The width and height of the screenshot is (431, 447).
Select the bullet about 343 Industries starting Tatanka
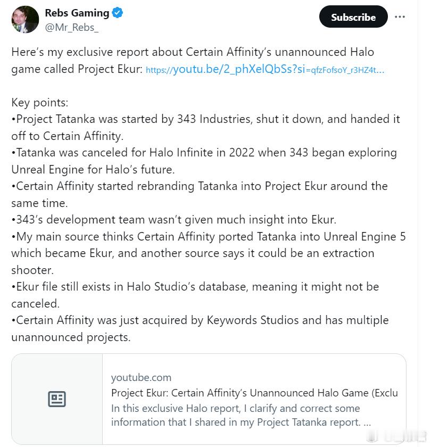tap(205, 127)
